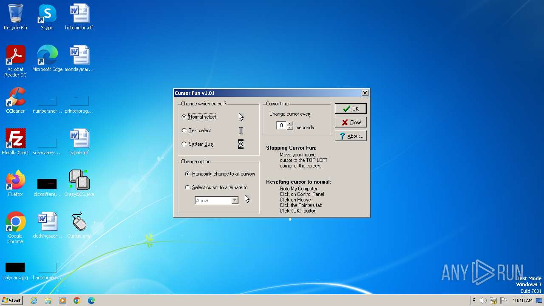Image resolution: width=544 pixels, height=306 pixels.
Task: Open the About dialog button
Action: pos(351,136)
